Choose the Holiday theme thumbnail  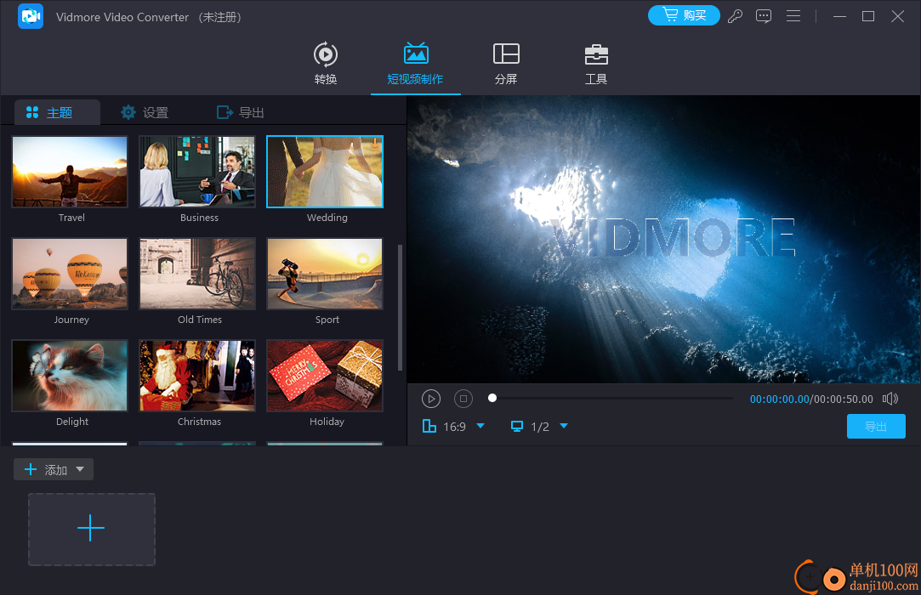click(325, 376)
